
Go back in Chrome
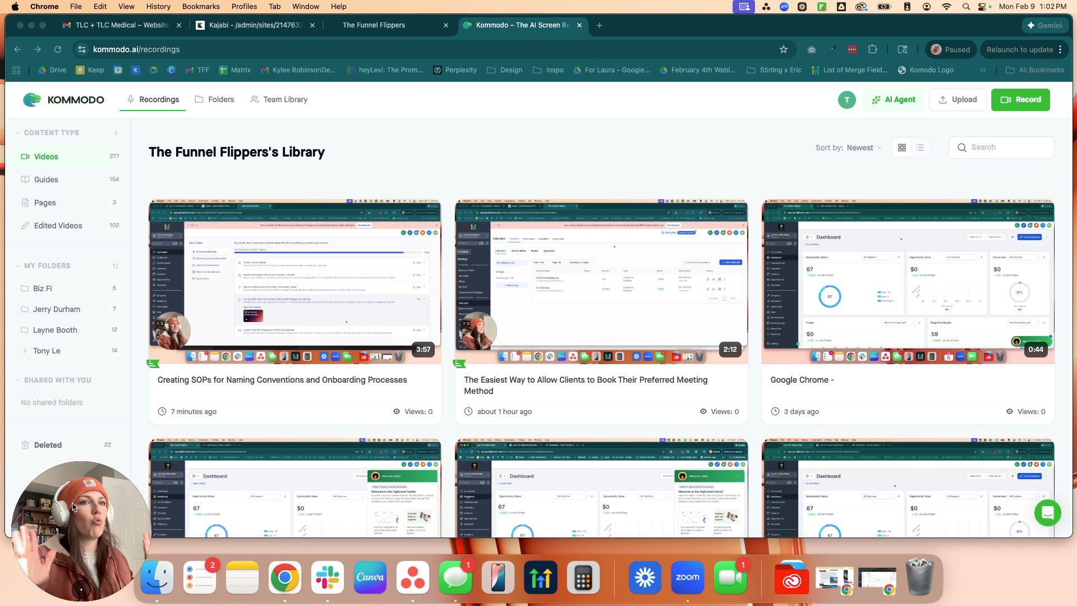coord(17,49)
